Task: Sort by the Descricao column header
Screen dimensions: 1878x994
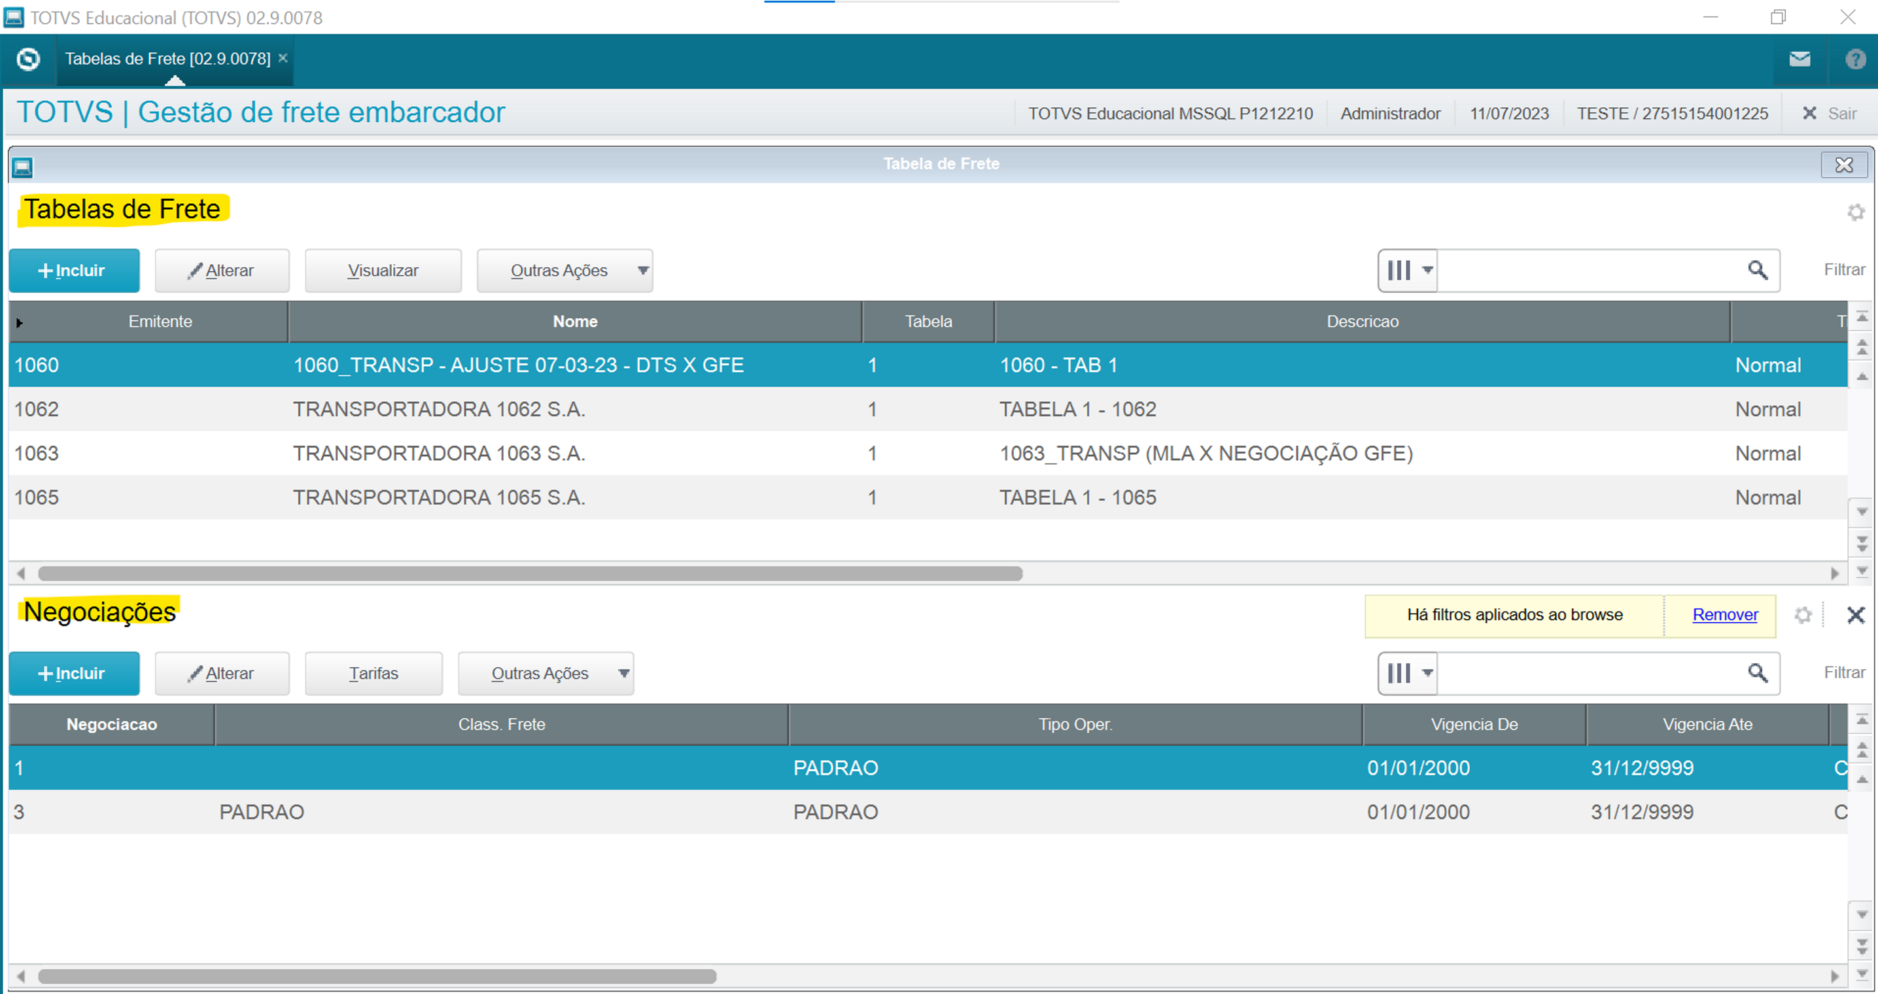Action: click(1362, 322)
